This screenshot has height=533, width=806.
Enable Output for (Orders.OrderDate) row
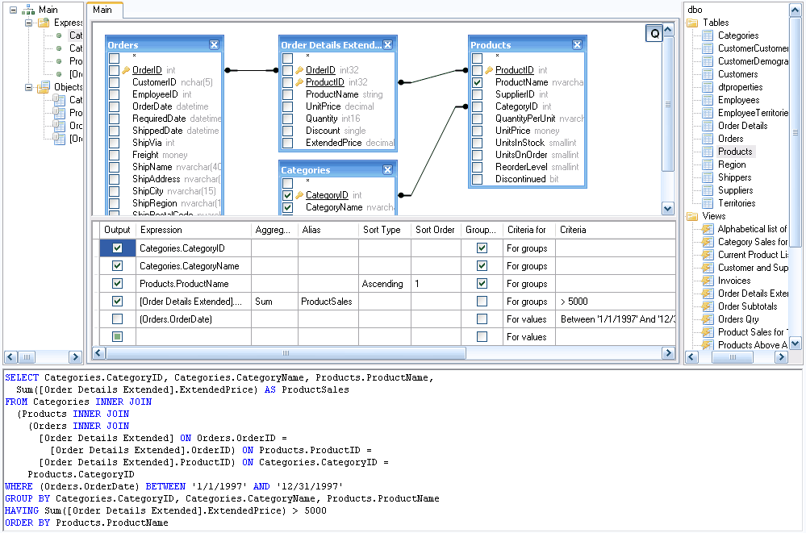click(x=117, y=319)
